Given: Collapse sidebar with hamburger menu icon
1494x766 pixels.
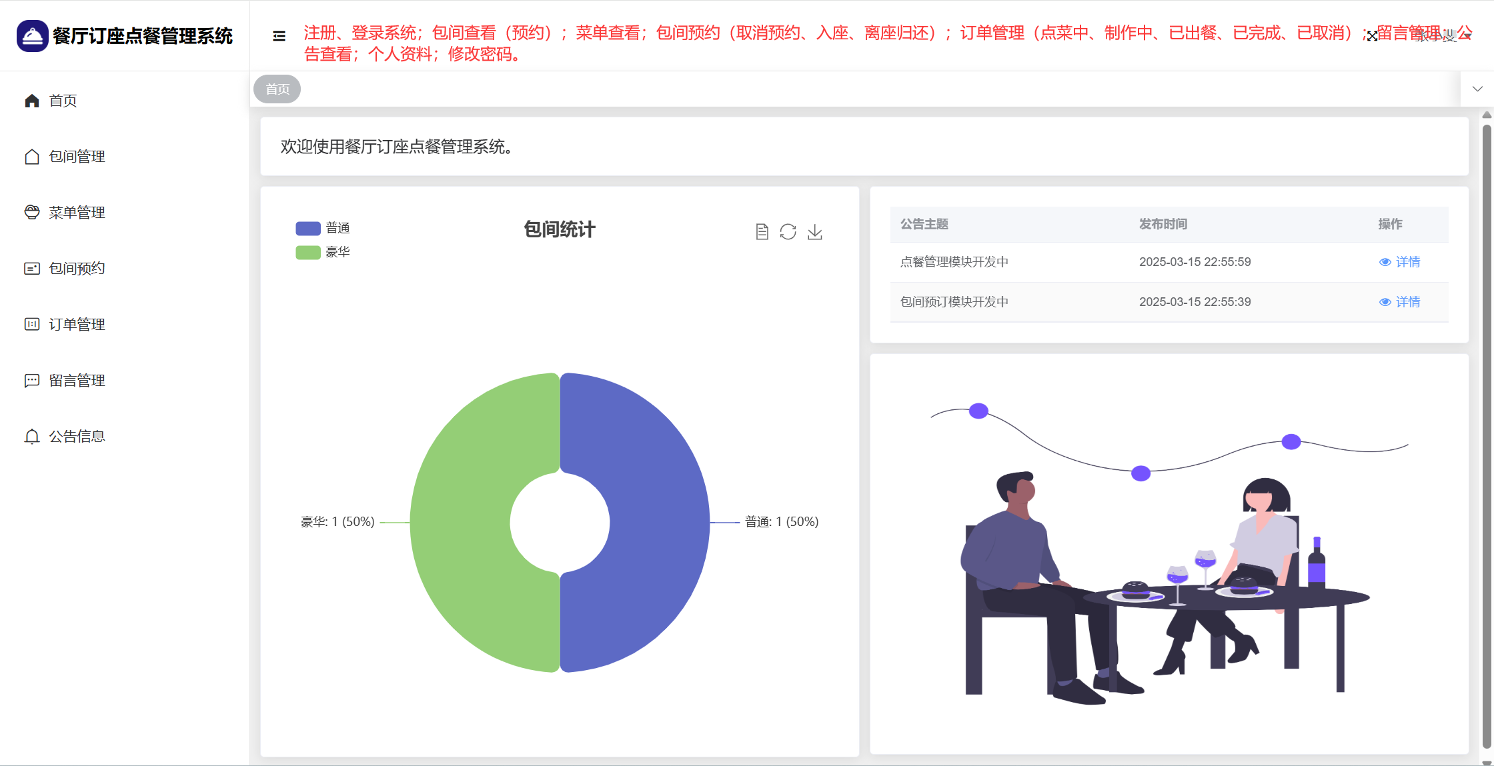Looking at the screenshot, I should click(x=279, y=36).
